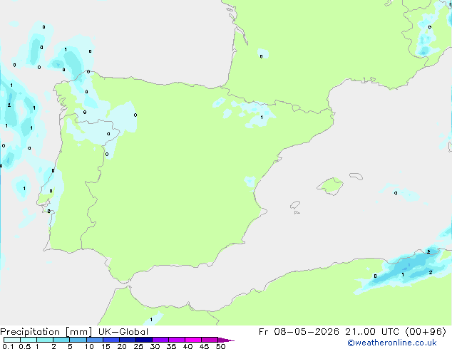Click the Mallorca island on the map
This screenshot has width=452, height=349.
(330, 186)
